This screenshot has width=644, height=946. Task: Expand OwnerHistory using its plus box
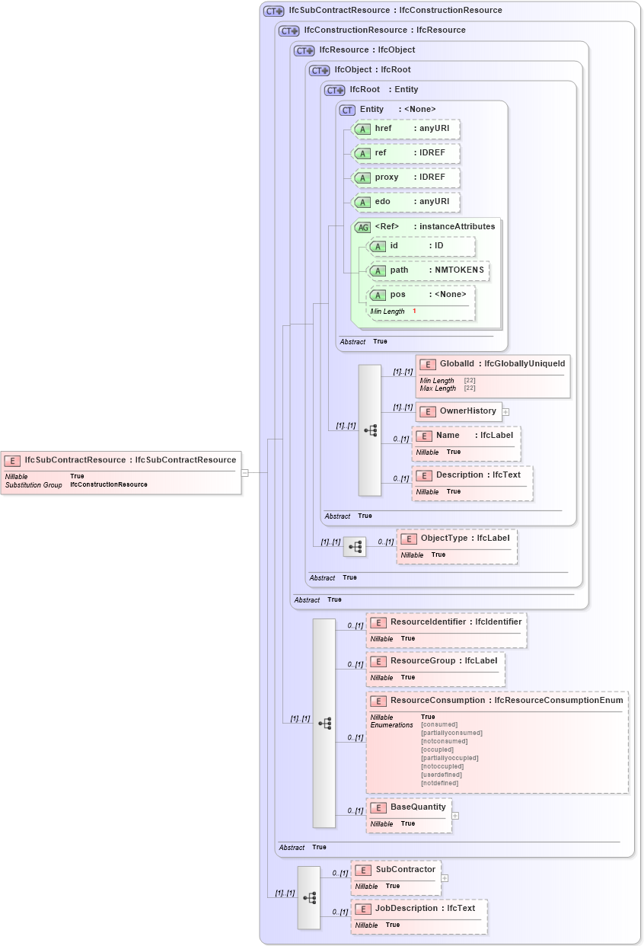point(506,411)
